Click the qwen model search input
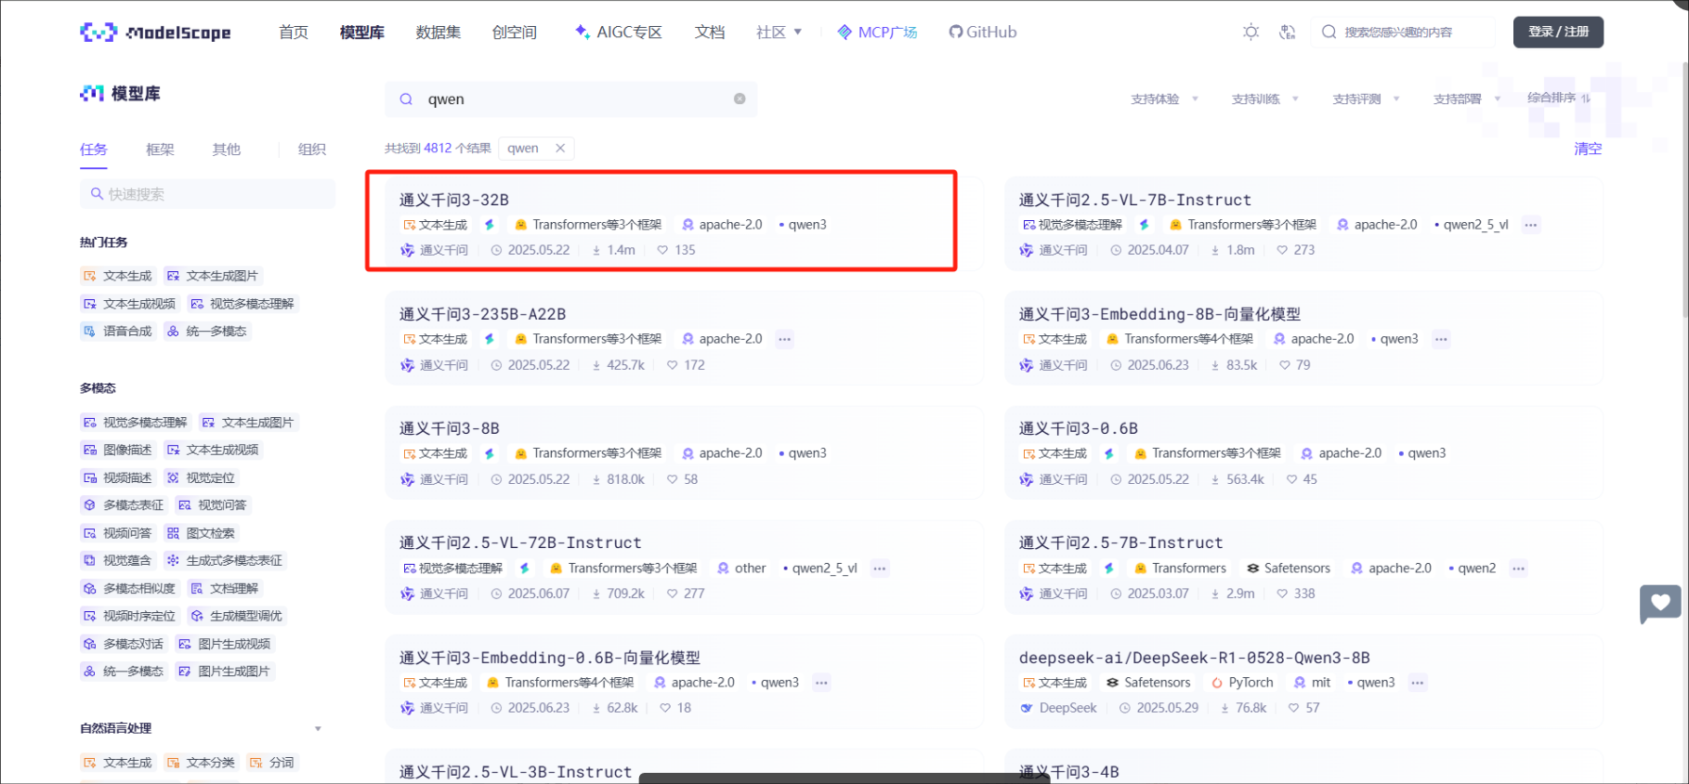Image resolution: width=1689 pixels, height=784 pixels. [x=570, y=99]
